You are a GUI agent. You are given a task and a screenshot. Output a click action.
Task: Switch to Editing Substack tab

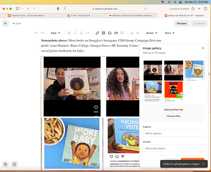[184, 16]
